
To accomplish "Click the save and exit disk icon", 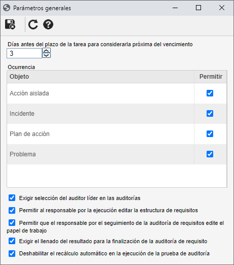I will [10, 24].
